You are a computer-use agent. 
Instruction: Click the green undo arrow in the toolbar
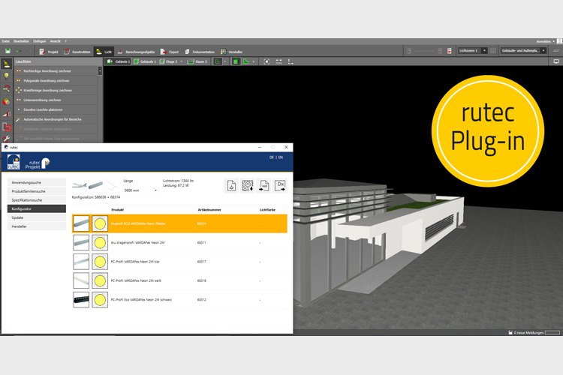pos(19,51)
